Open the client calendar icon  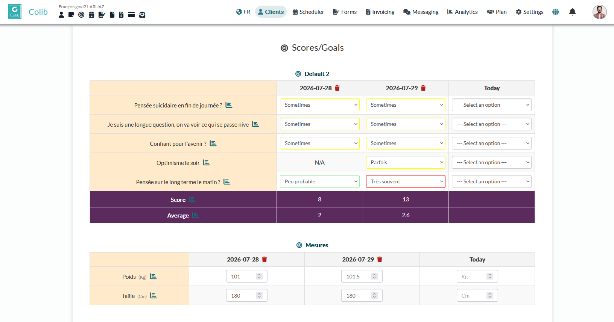(91, 15)
